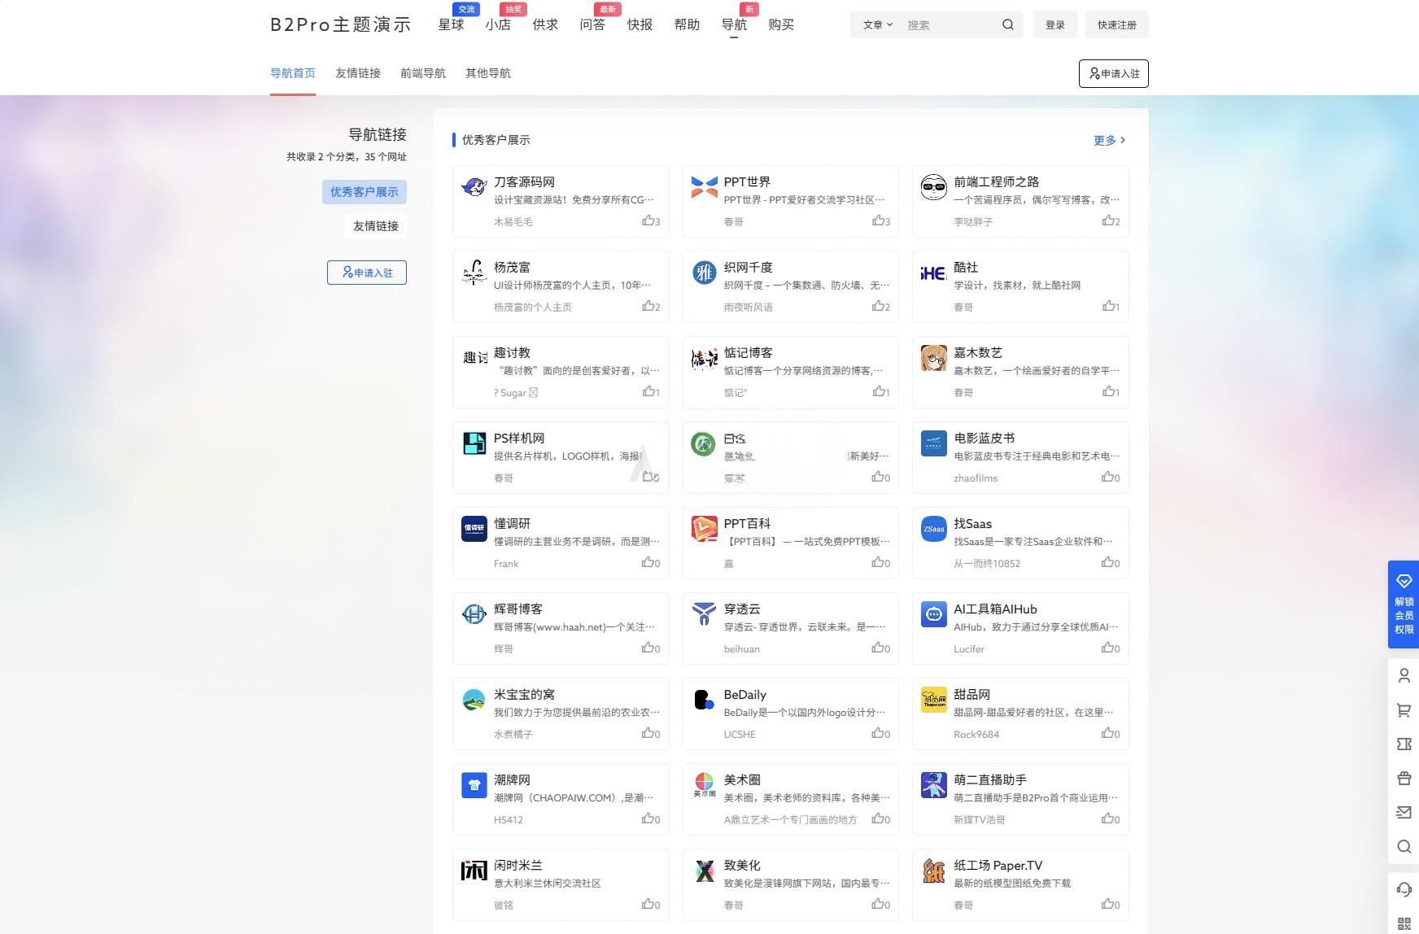This screenshot has width=1419, height=934.
Task: Like the PPT世界 card thumbs-up
Action: [881, 221]
